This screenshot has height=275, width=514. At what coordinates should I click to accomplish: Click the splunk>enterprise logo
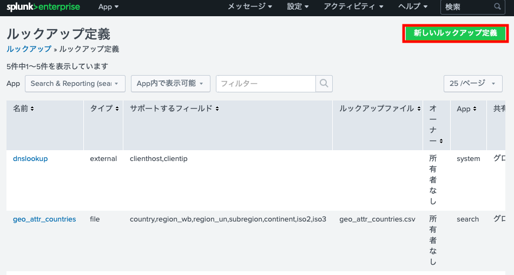coord(43,6)
